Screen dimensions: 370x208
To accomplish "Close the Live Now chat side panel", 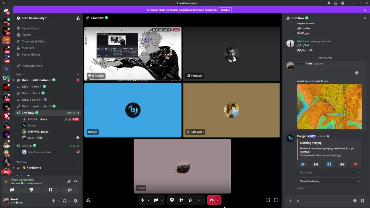I will coord(365,18).
